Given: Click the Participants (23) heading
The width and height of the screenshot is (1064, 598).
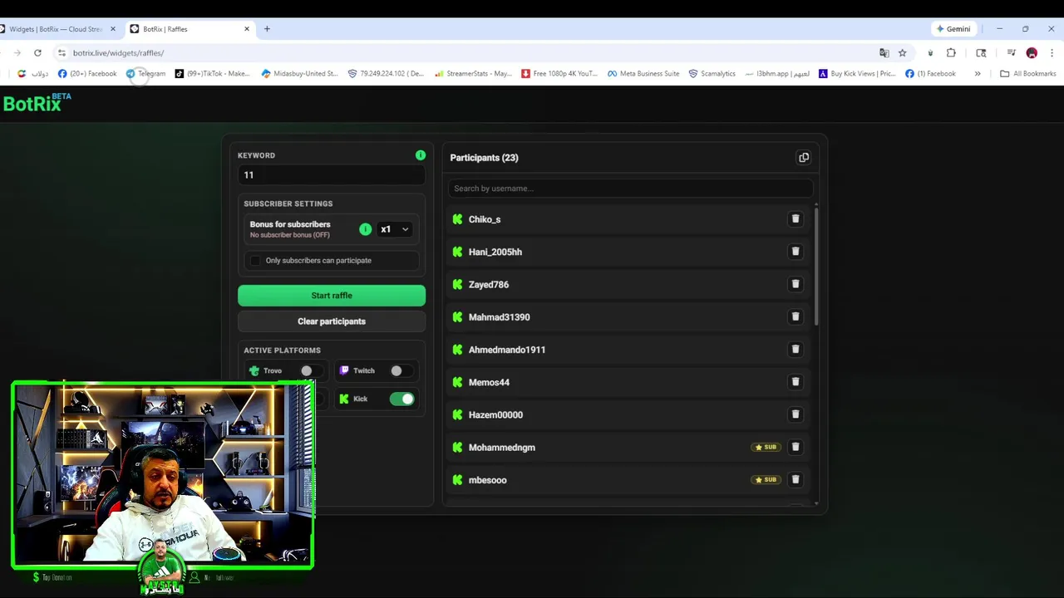Looking at the screenshot, I should click(484, 158).
